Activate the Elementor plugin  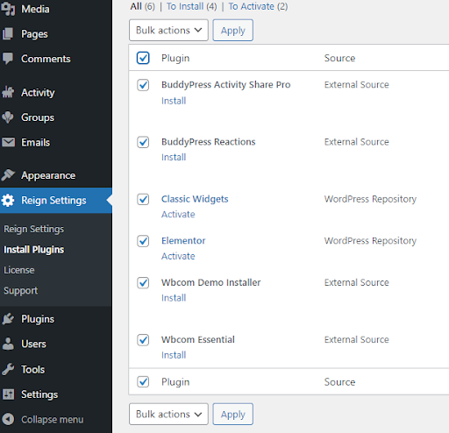point(178,256)
